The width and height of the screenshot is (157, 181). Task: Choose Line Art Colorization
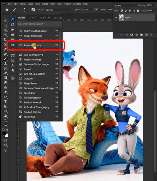tap(38, 74)
